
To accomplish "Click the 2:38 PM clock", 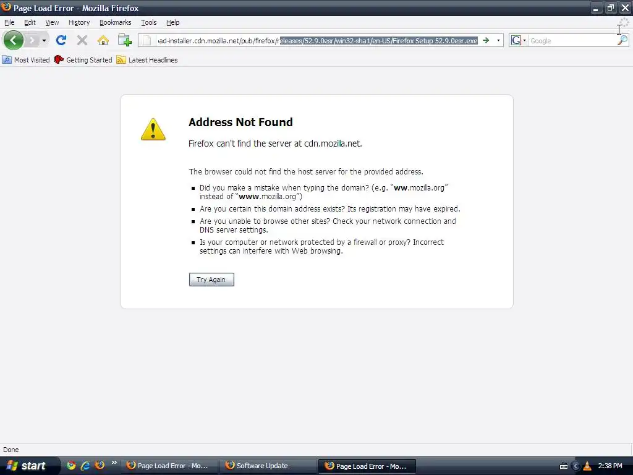I will tap(610, 466).
